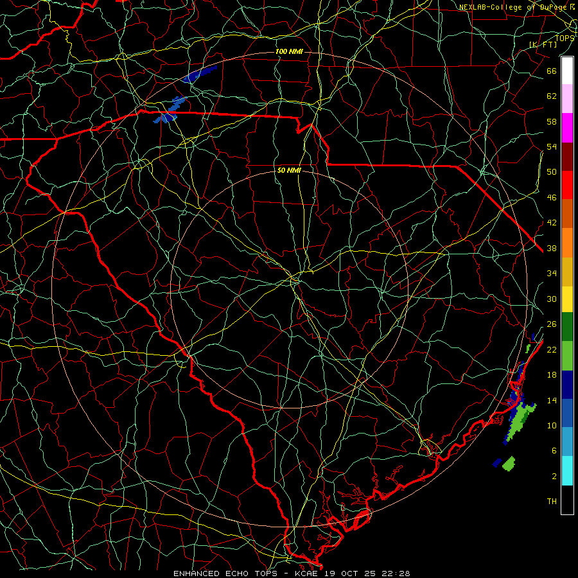Image resolution: width=578 pixels, height=578 pixels.
Task: Click the black TH swatch in legend
Action: tap(567, 500)
